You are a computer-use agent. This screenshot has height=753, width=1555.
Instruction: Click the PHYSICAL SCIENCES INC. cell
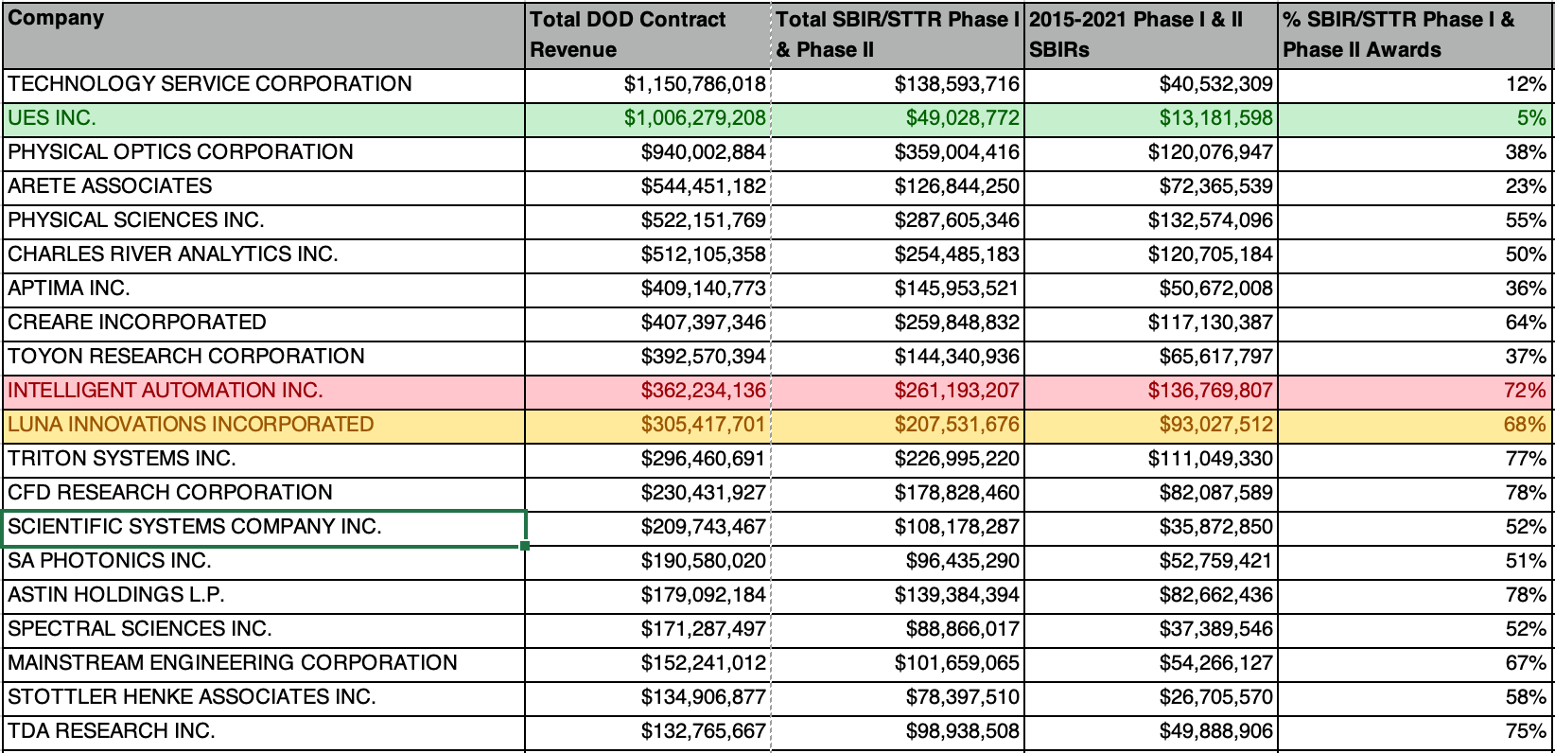(264, 221)
